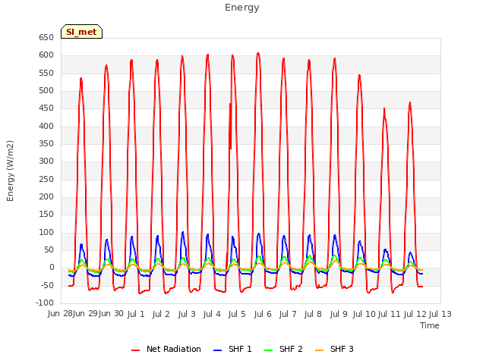Click the Energy (W/m2) y-axis label
The image size is (486, 364).
pos(10,171)
